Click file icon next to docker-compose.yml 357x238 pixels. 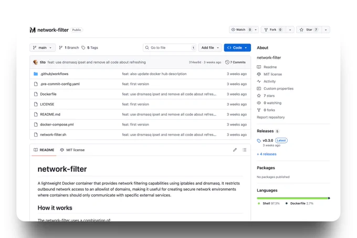coord(36,125)
